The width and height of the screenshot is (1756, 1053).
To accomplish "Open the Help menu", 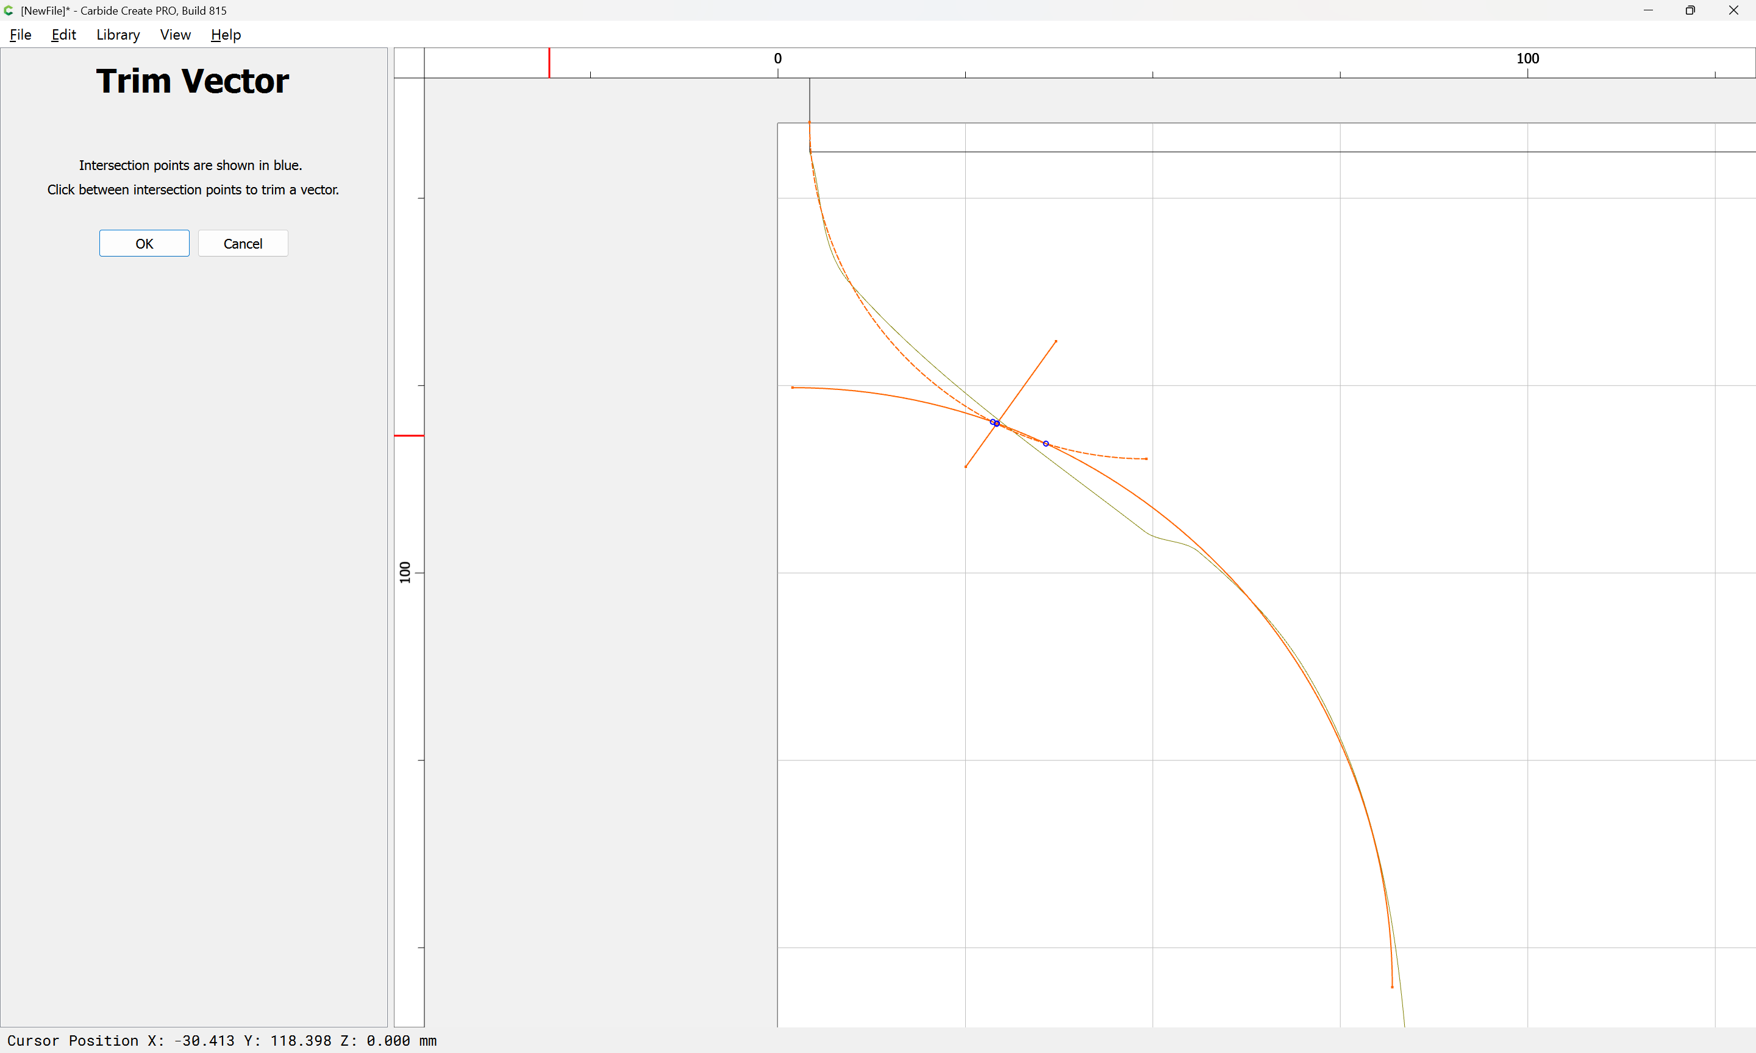I will (x=226, y=35).
